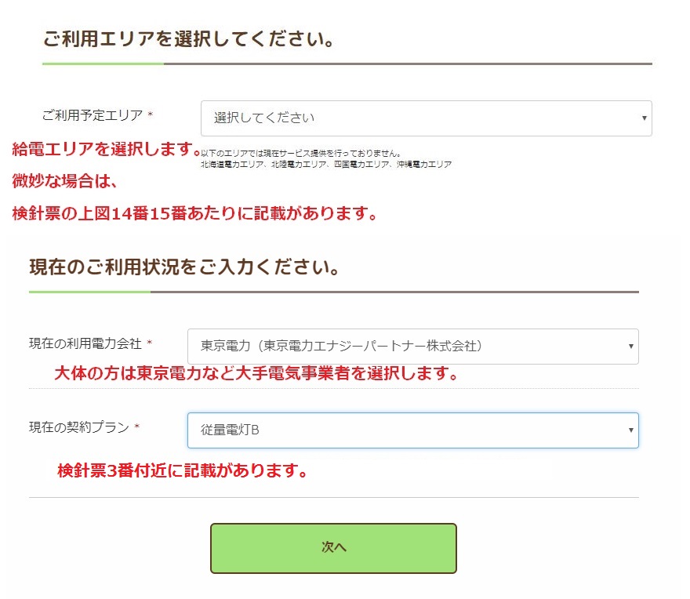Click the arrow on the 従量電灯B dropdown

(x=630, y=430)
